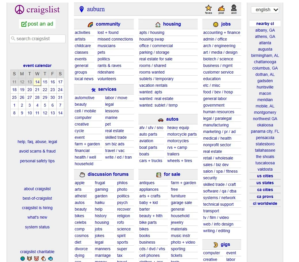Open the missed connections link
This screenshot has height=262, width=299.
point(115,39)
